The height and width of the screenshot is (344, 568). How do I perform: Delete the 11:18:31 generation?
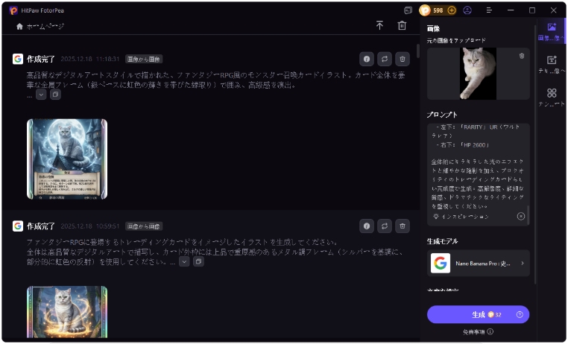click(x=402, y=59)
